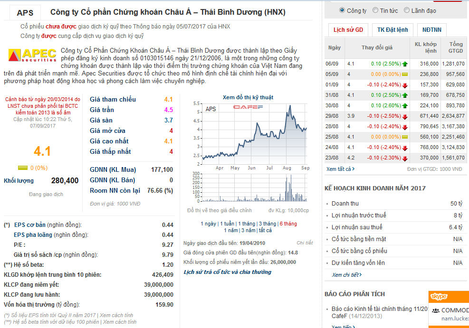Select the Công ty radio button

[342, 10]
